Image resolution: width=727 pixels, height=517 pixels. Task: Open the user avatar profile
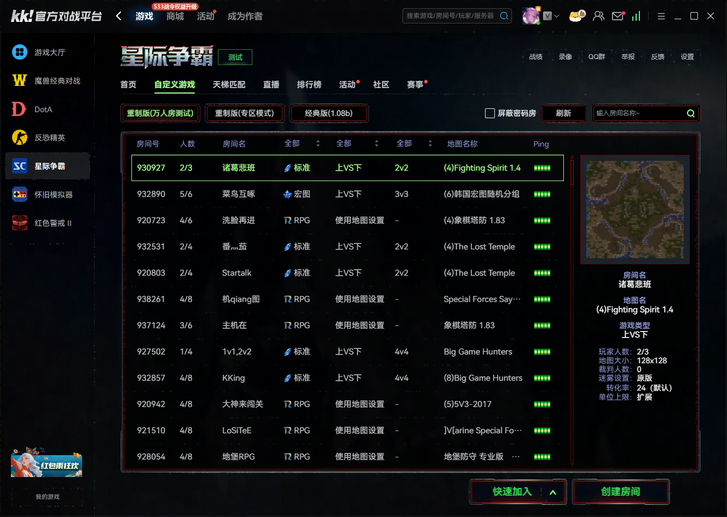(530, 16)
